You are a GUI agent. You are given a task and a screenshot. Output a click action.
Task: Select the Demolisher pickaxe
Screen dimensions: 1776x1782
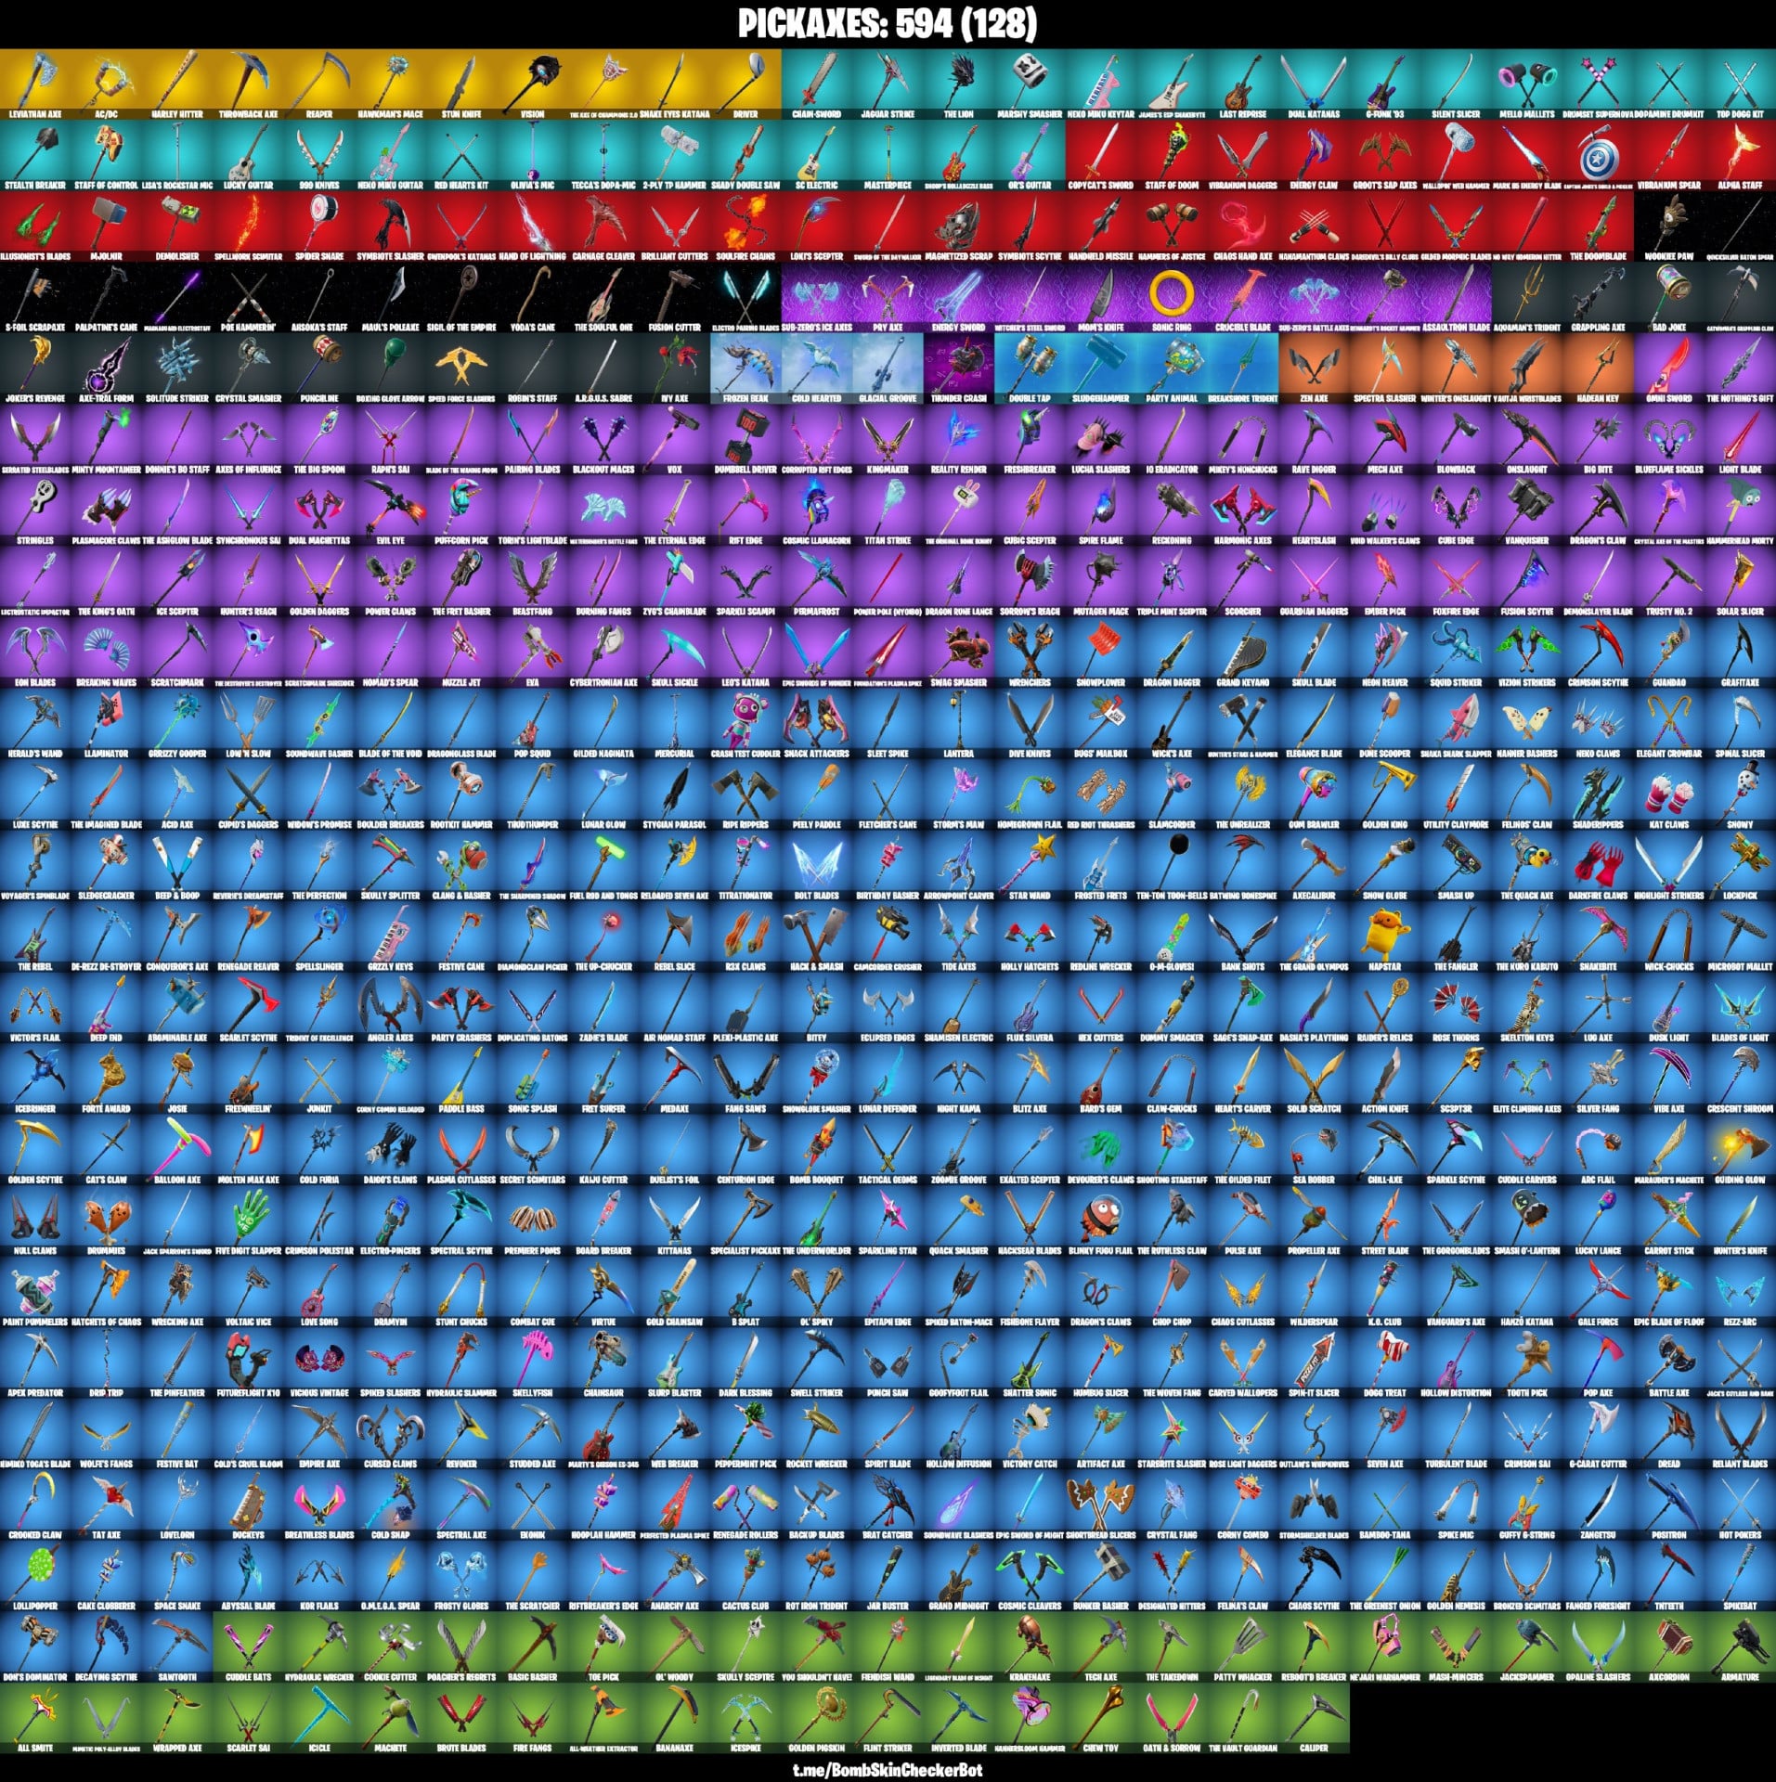[177, 227]
